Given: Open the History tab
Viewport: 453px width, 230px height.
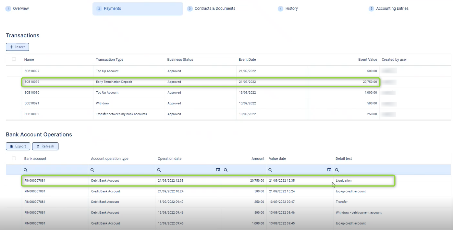Looking at the screenshot, I should pos(291,8).
